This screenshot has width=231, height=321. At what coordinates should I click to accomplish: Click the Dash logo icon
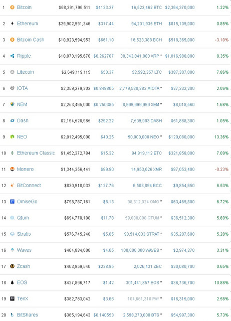coord(12,120)
